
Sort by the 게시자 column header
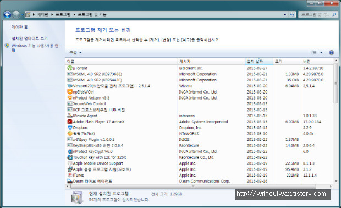tap(211, 62)
